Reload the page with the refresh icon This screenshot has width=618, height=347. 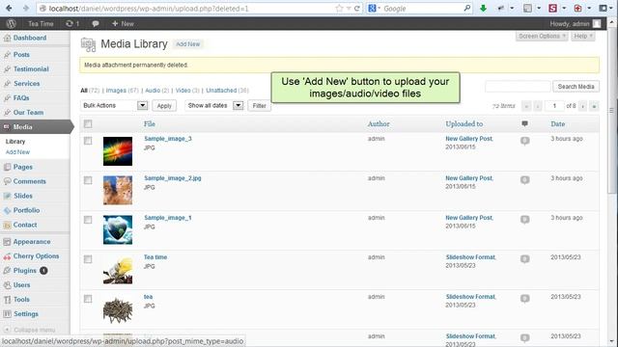[x=356, y=9]
